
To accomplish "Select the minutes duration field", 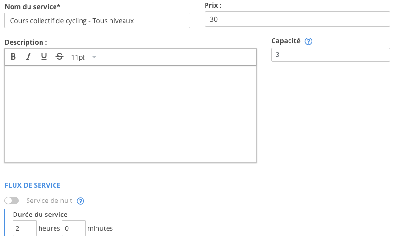I will pyautogui.click(x=73, y=228).
